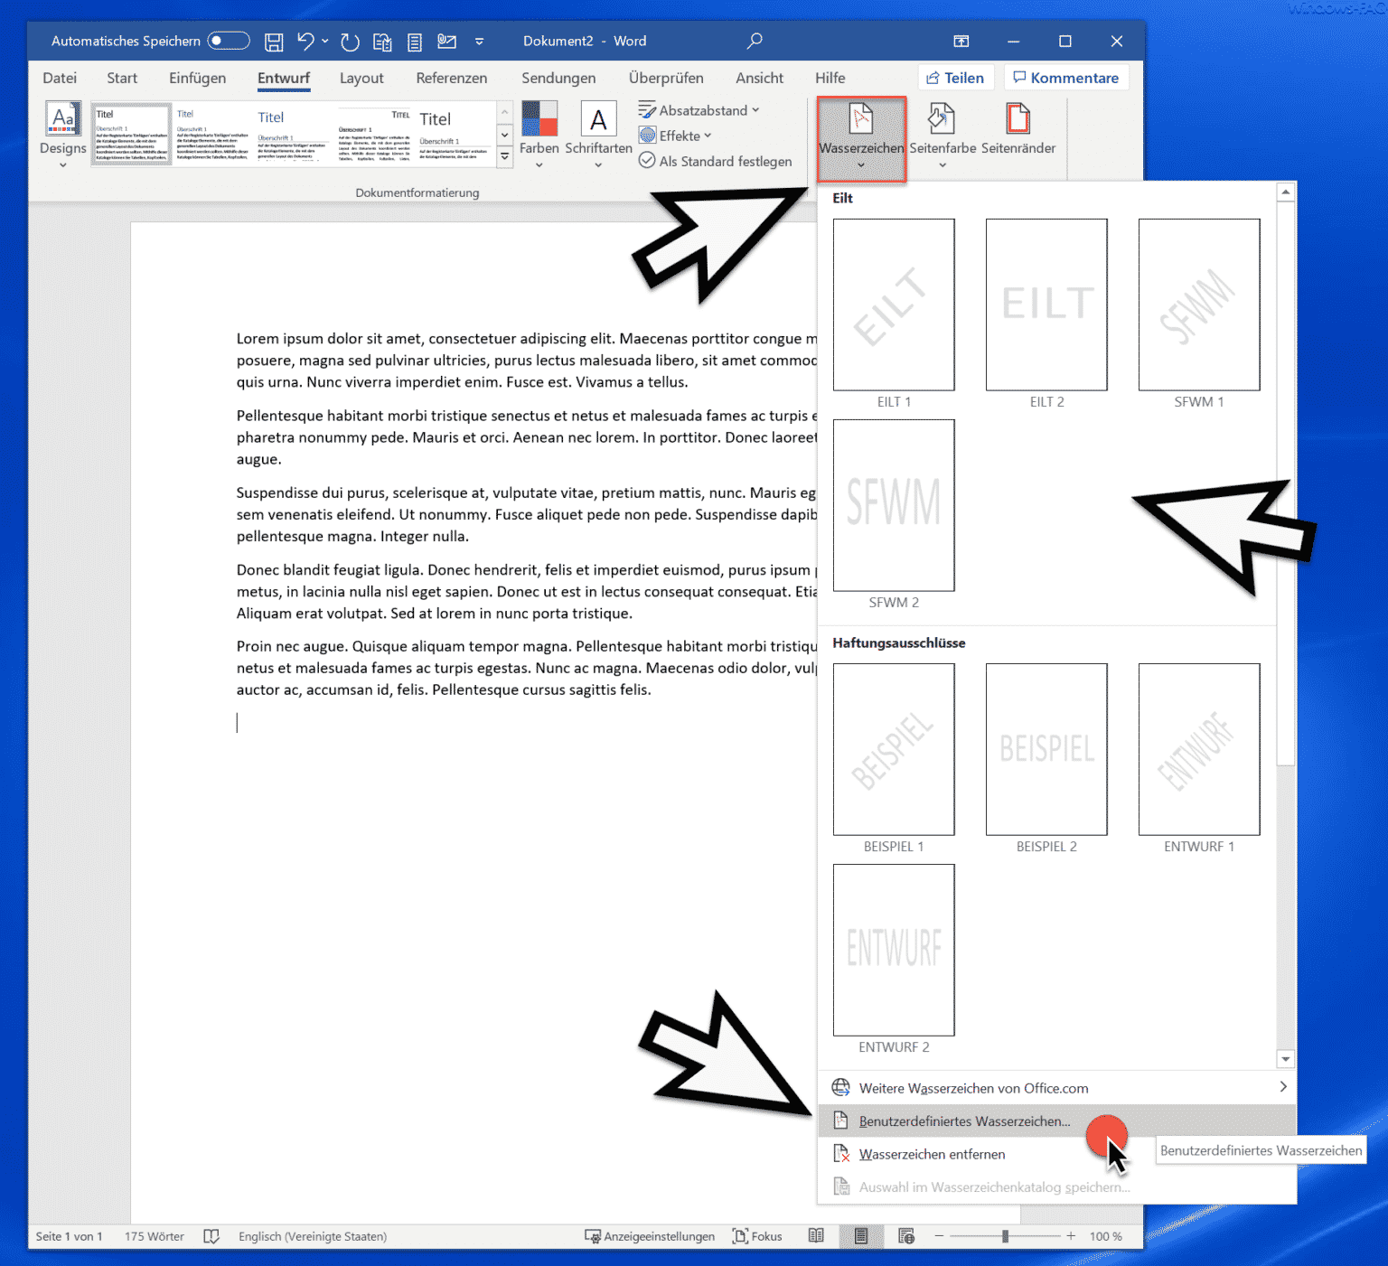The image size is (1388, 1266).
Task: Switch to Lesemodus in the status bar
Action: point(816,1235)
